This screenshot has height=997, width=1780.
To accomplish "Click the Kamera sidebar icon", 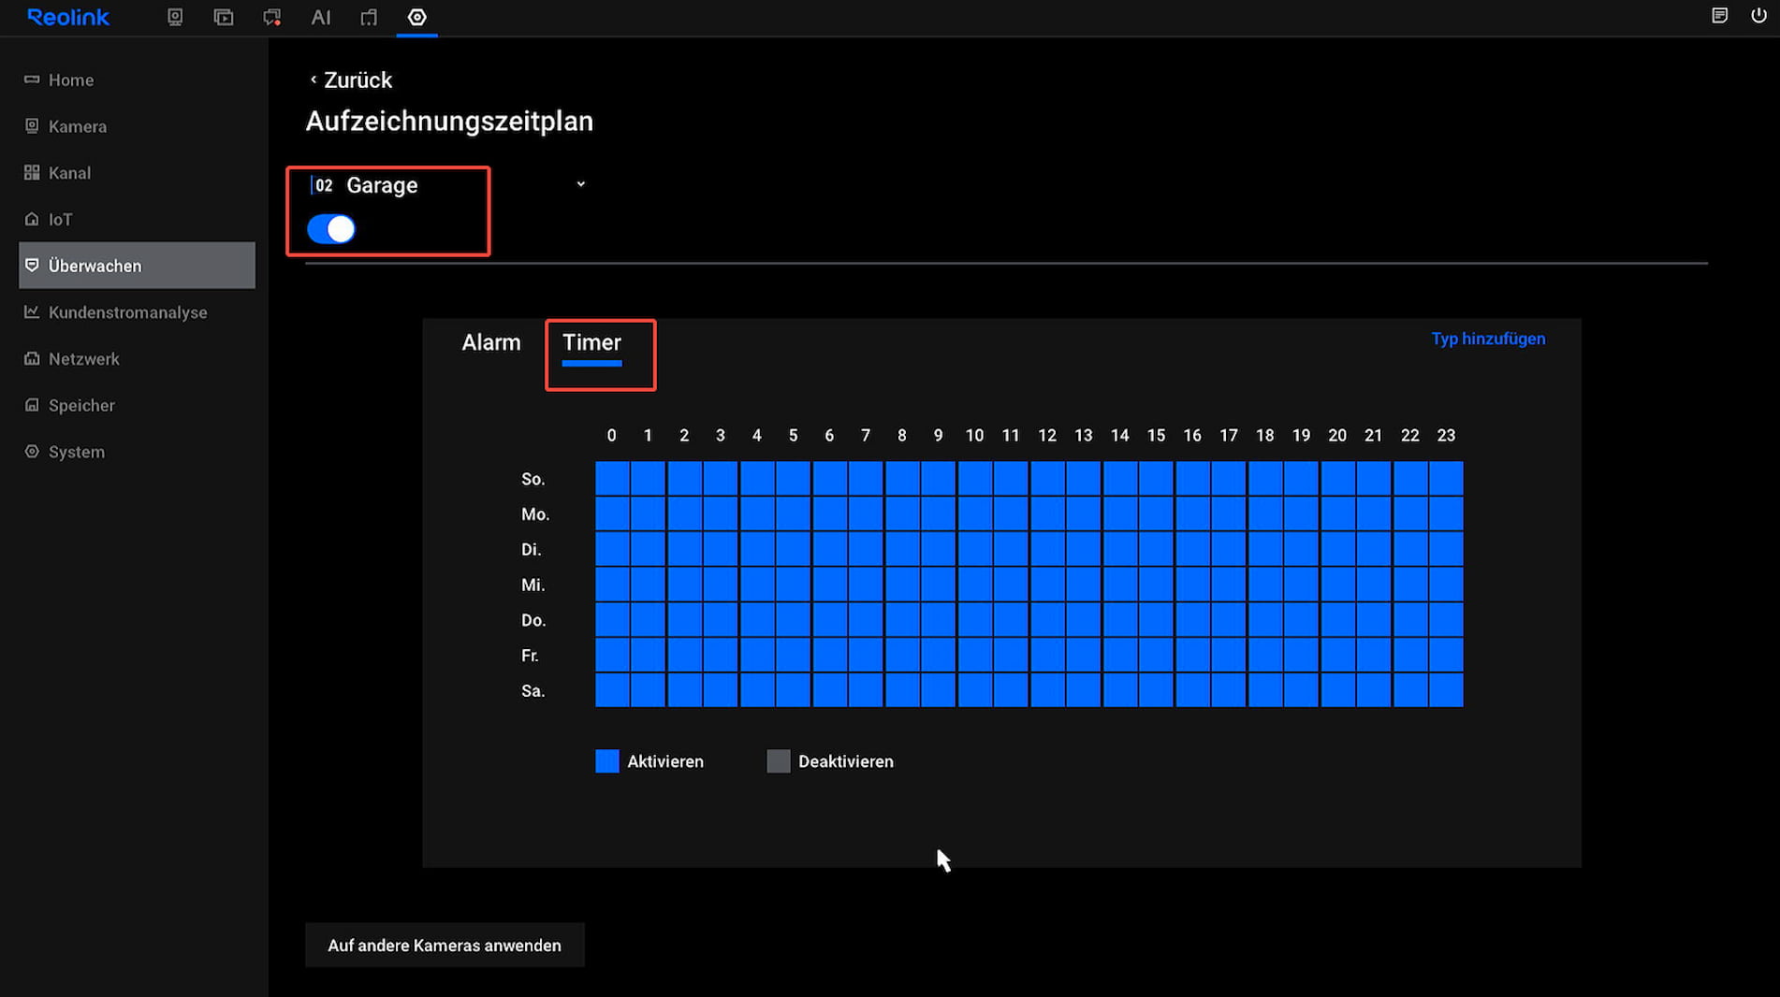I will pos(32,125).
